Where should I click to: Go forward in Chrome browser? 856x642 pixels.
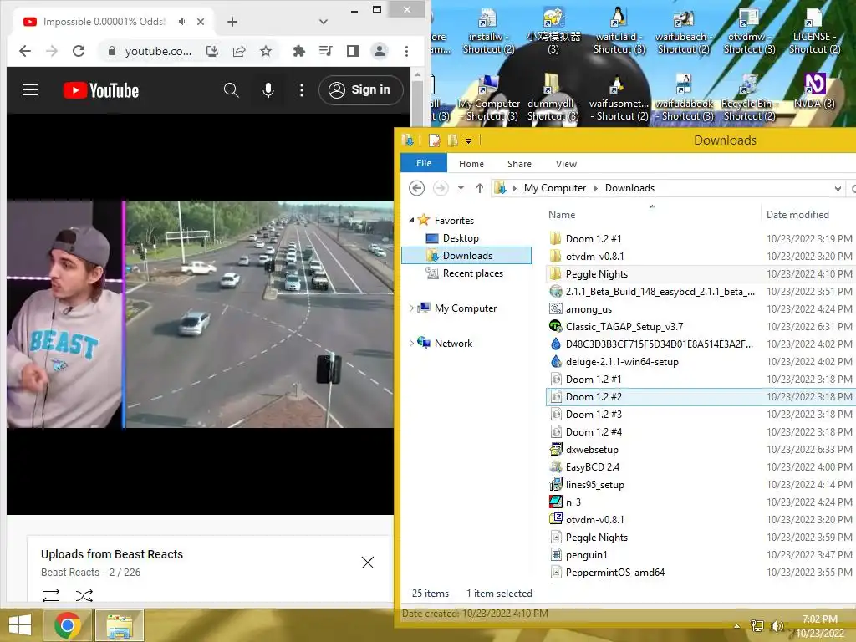point(52,51)
